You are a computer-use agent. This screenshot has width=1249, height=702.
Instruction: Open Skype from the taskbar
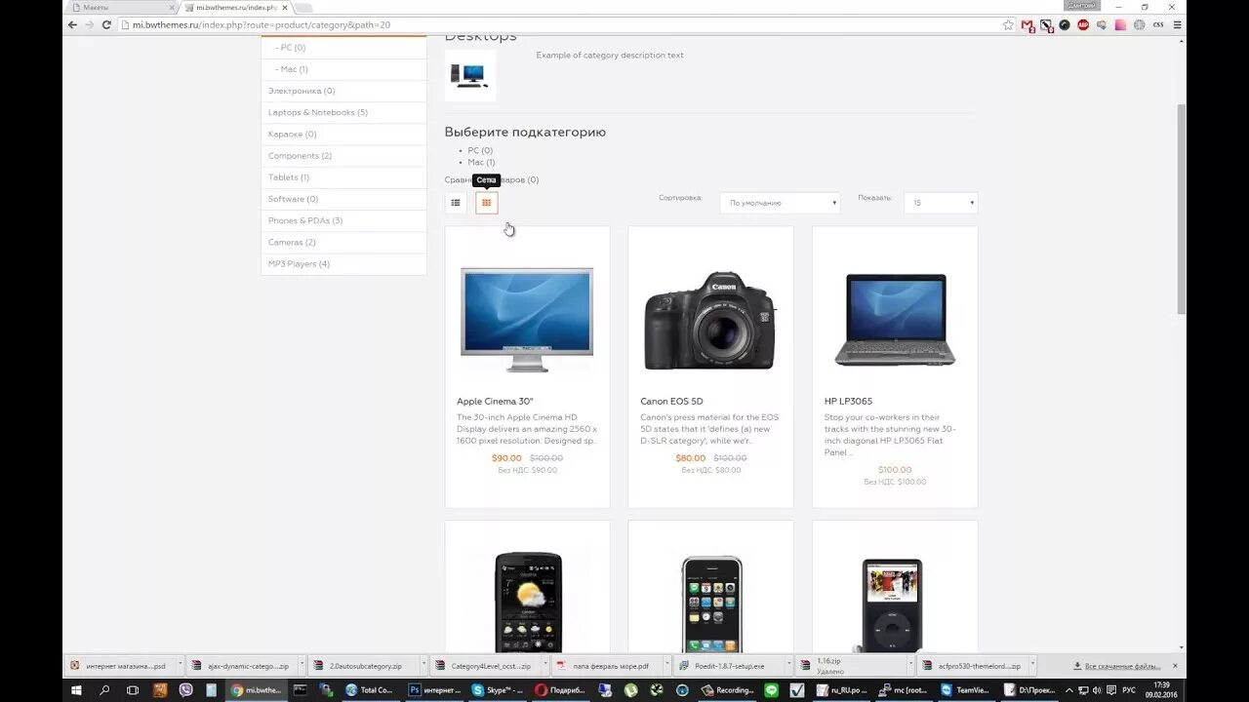pyautogui.click(x=497, y=690)
